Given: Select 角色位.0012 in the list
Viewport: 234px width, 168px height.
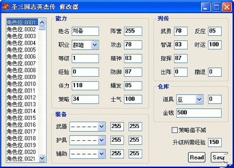Looking at the screenshot, I should point(22,98).
